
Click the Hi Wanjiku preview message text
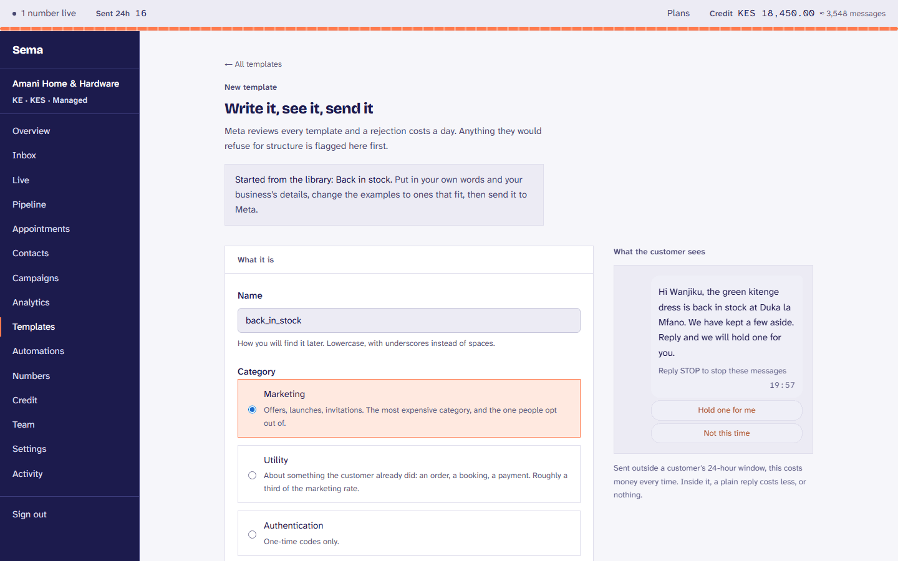click(x=727, y=322)
